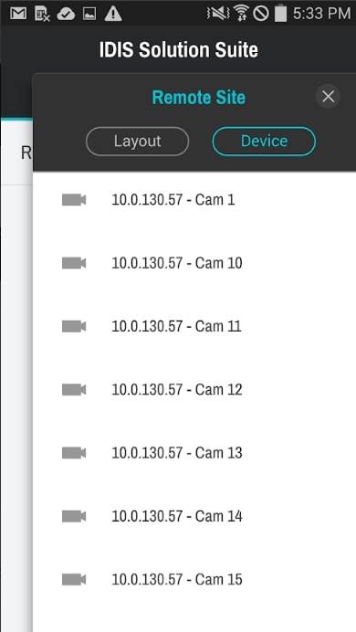
Task: Tap the camera icon beside Cam 13
Action: click(74, 453)
